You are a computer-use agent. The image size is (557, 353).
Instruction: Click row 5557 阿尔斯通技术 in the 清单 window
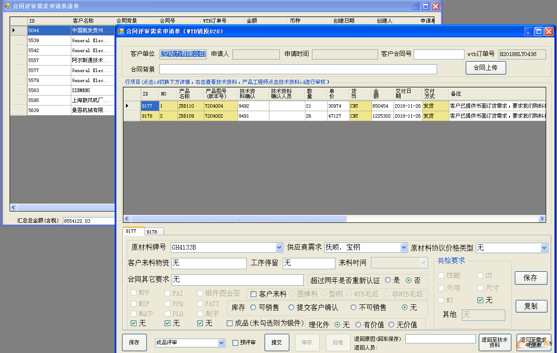tap(62, 60)
